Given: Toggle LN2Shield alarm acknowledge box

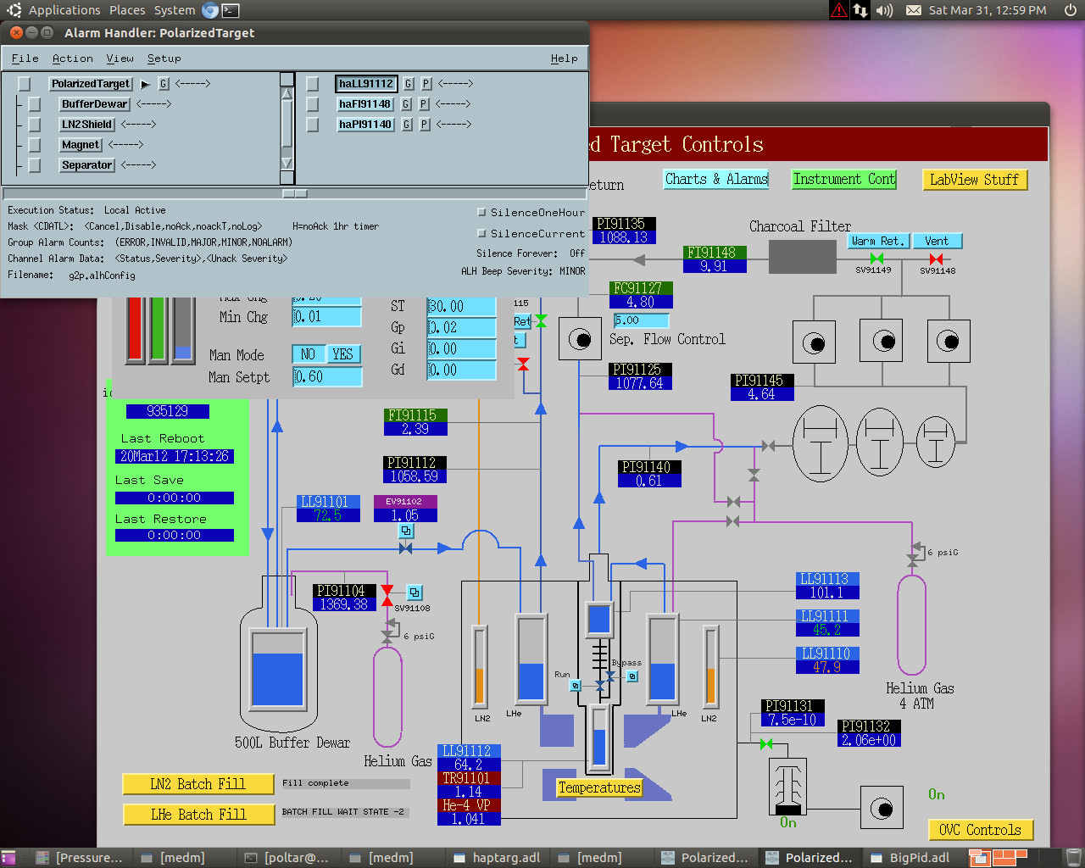Looking at the screenshot, I should [34, 125].
